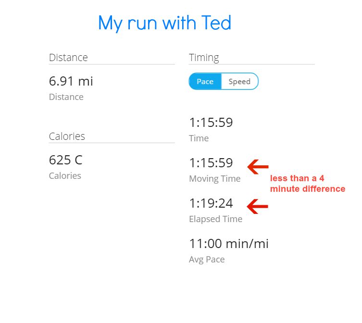Select the 625 C calories value
The width and height of the screenshot is (362, 323).
(65, 160)
